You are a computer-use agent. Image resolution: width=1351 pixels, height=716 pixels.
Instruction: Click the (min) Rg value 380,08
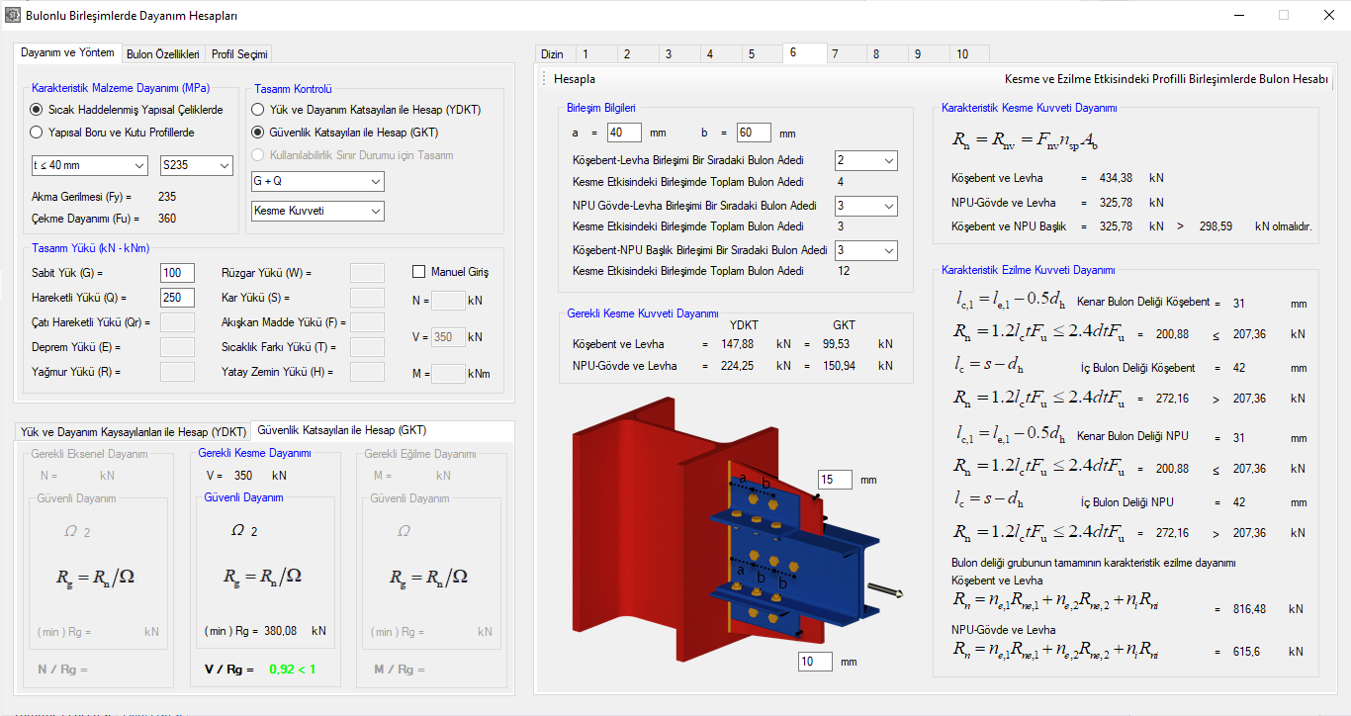click(x=282, y=630)
